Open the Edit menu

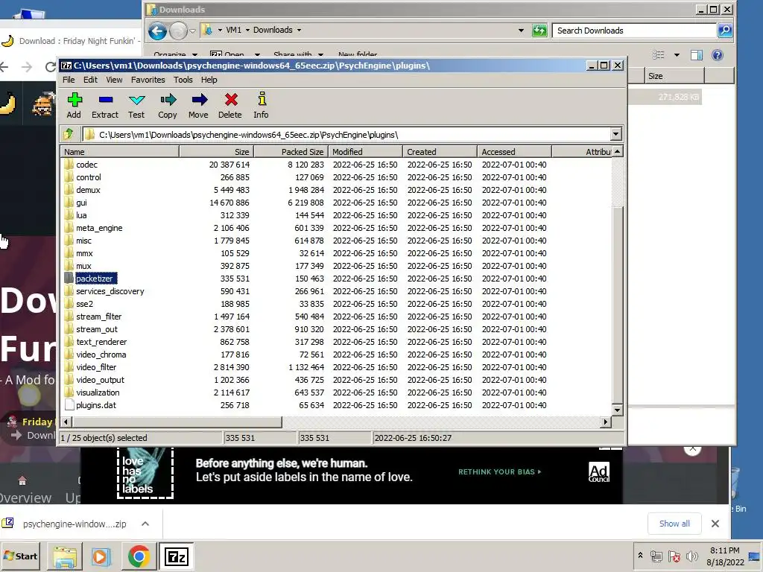90,80
